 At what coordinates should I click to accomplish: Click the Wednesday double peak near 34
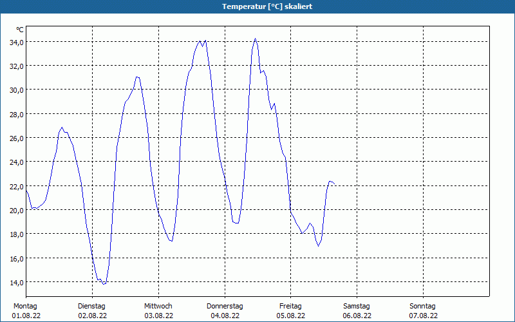point(203,42)
